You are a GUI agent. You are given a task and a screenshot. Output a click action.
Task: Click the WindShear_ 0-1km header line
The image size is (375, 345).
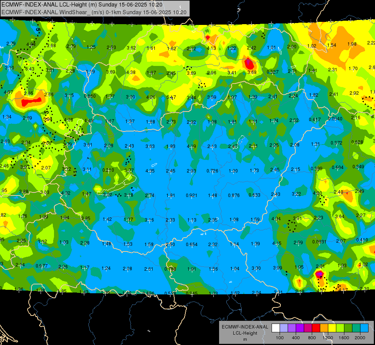(x=94, y=12)
